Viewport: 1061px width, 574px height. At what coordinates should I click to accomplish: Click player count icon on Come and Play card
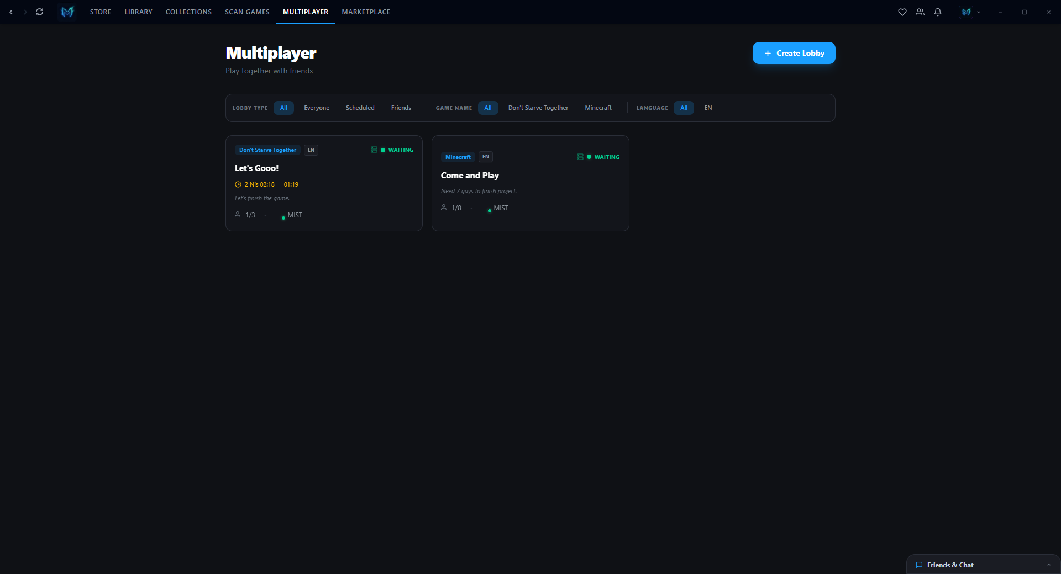pyautogui.click(x=444, y=208)
